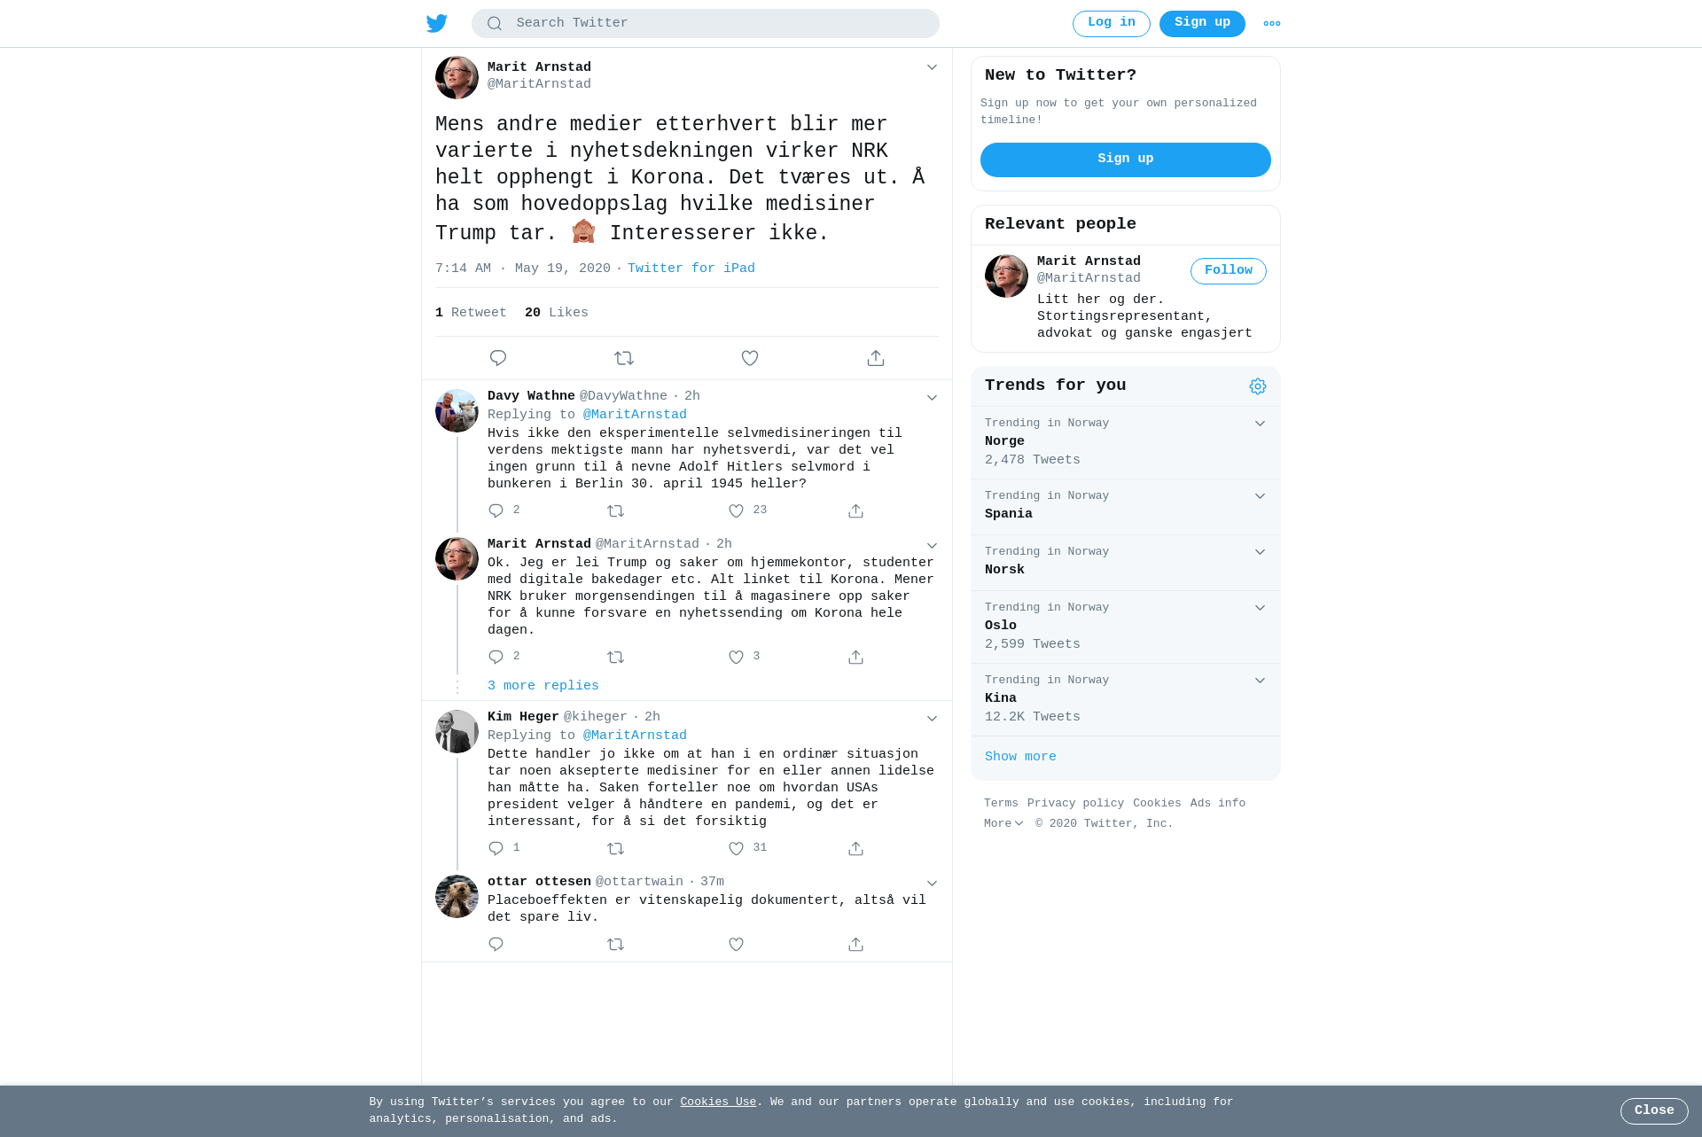Expand chevron beside Norge trend
Screen dimensions: 1702x1137
1260,424
